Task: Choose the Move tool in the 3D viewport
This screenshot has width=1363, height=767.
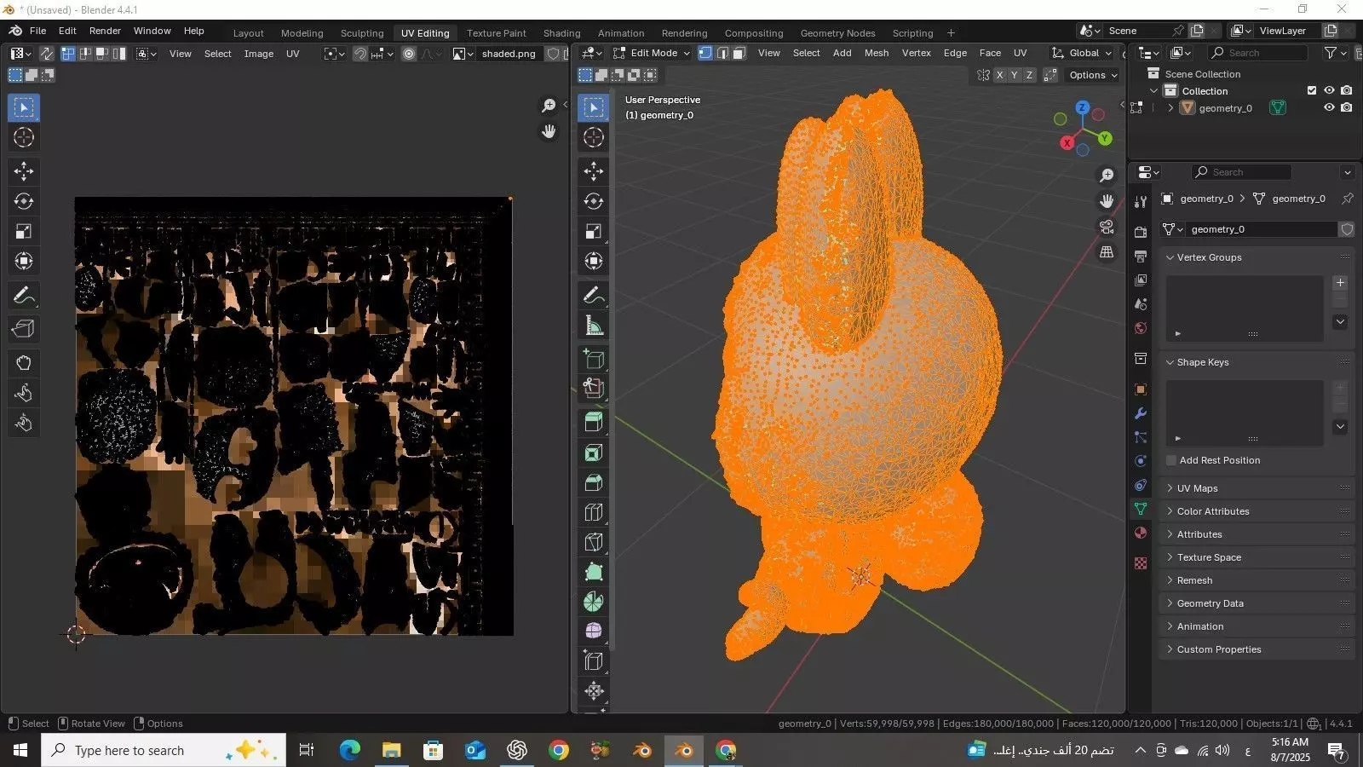Action: tap(594, 171)
